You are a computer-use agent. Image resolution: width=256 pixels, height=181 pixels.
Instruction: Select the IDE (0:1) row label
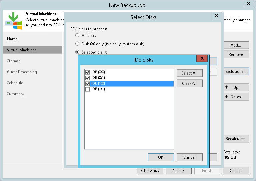point(98,78)
